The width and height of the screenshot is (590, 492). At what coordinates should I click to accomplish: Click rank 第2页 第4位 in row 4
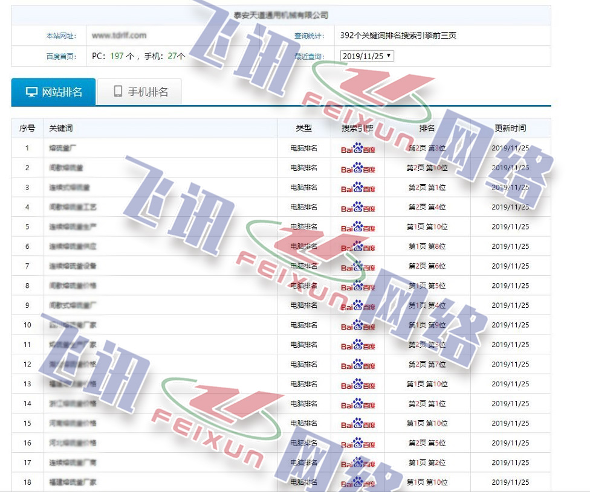point(427,206)
